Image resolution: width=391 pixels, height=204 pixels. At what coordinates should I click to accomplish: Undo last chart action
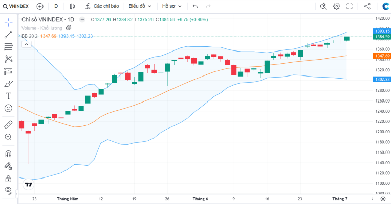[196, 6]
